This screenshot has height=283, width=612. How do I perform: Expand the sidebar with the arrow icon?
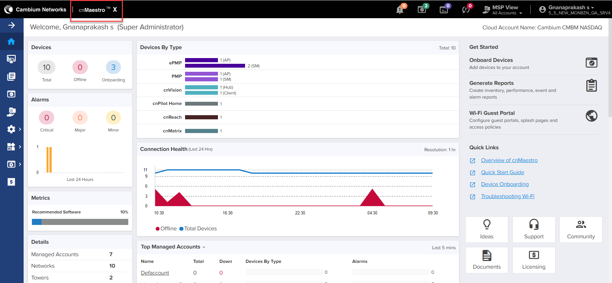[11, 25]
